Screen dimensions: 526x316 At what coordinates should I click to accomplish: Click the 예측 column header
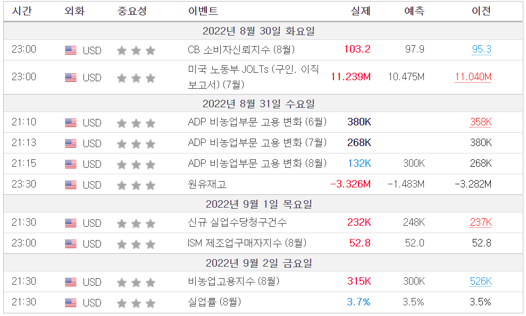coord(414,11)
